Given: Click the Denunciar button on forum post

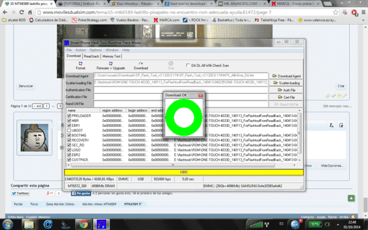Looking at the screenshot, I should [x=26, y=86].
